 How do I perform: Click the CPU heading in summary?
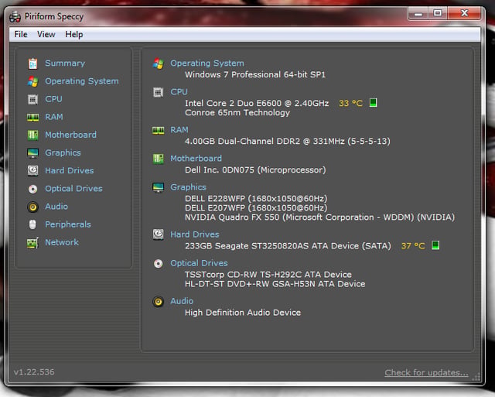coord(179,92)
